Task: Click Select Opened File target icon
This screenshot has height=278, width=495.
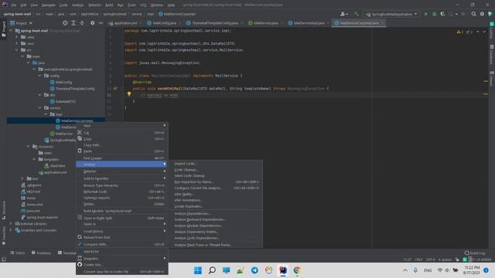Action: (65, 23)
